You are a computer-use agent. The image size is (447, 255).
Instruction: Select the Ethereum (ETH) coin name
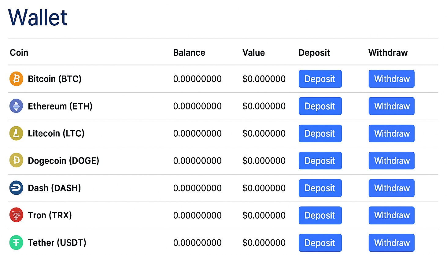[x=60, y=106]
